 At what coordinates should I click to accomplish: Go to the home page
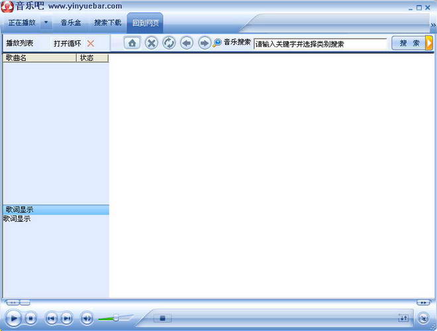point(132,43)
